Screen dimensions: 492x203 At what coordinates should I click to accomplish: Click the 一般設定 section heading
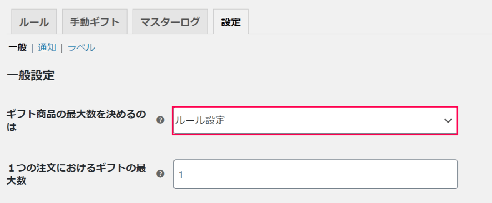31,75
